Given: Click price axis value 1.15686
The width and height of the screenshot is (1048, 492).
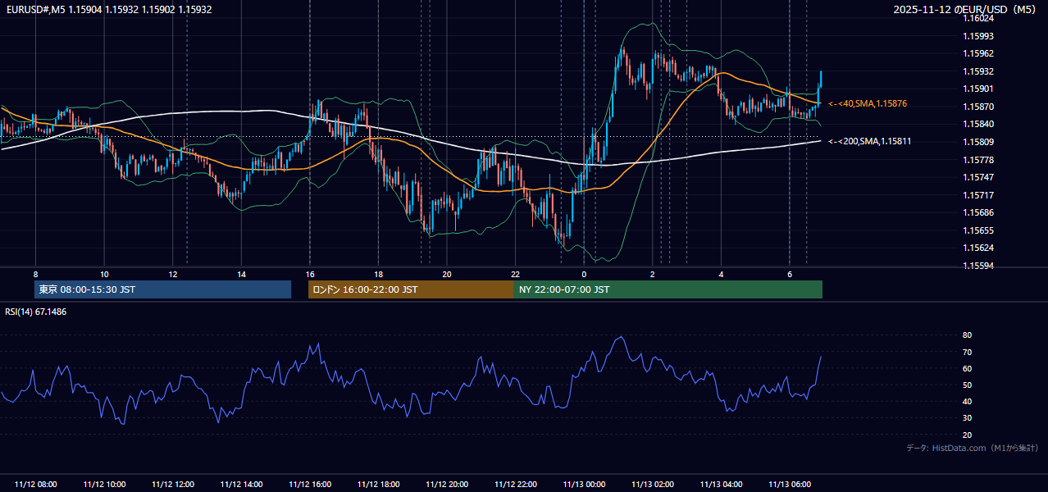Looking at the screenshot, I should click(977, 212).
